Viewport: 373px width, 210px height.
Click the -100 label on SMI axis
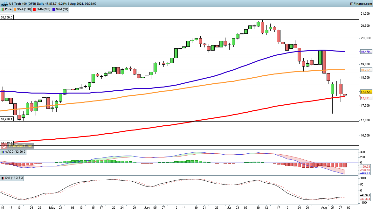(363, 203)
